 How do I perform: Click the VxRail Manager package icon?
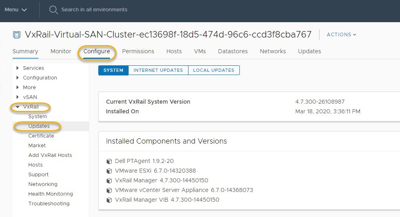[x=109, y=181]
